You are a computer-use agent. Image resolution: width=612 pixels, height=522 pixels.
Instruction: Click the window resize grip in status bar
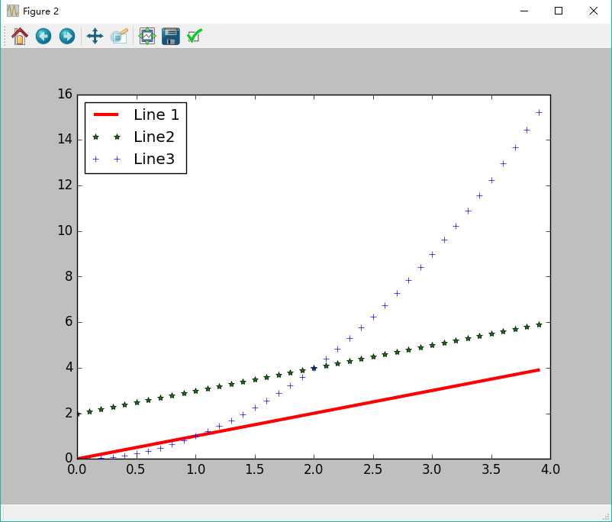click(606, 516)
